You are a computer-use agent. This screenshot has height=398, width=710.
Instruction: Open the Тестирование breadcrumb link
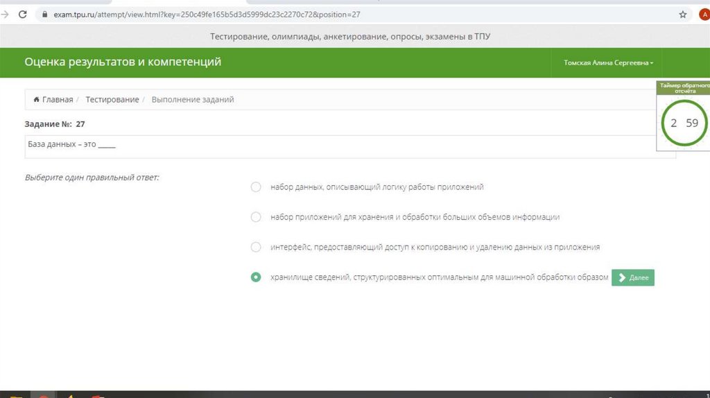(112, 100)
